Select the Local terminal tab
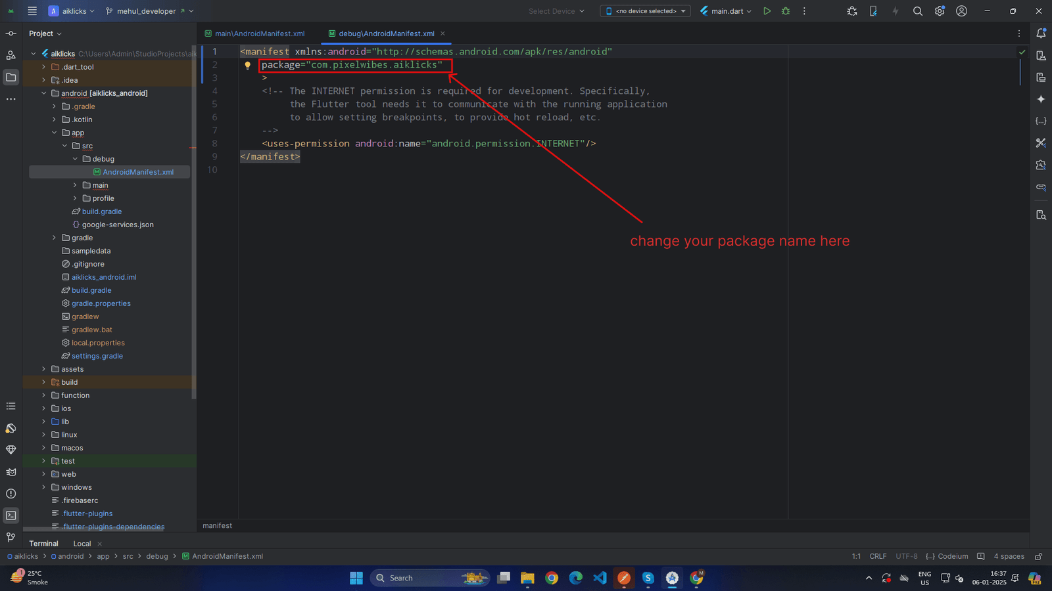 point(82,544)
